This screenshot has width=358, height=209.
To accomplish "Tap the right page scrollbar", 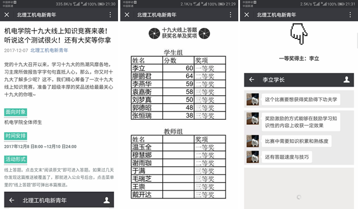I will pyautogui.click(x=357, y=41).
